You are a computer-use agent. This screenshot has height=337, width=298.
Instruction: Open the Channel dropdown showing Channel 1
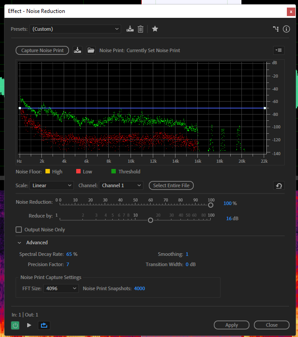[121, 185]
